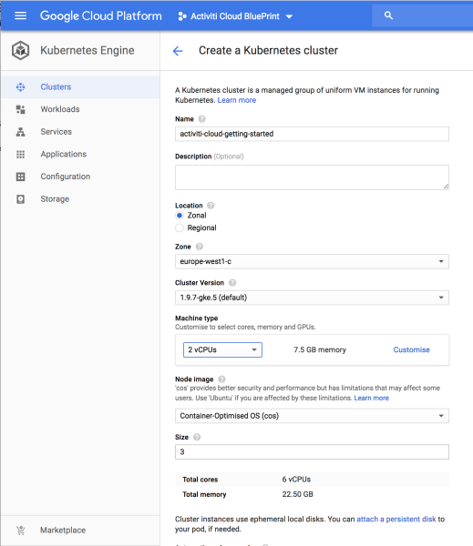Click the '7.5 GB memory' text
Screen dimensions: 473x546
tap(320, 350)
